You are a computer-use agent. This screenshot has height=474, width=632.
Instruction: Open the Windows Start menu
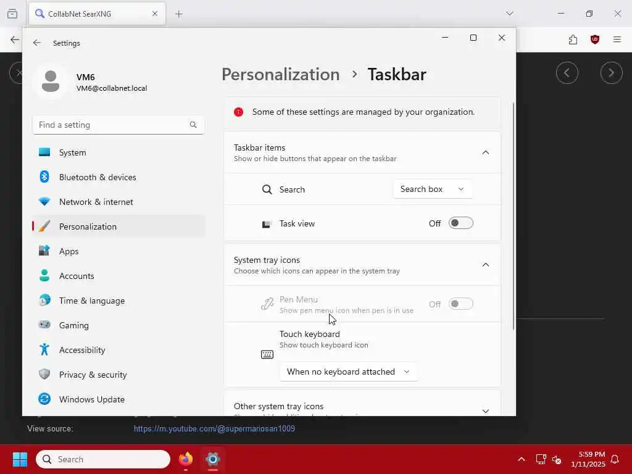coord(20,459)
